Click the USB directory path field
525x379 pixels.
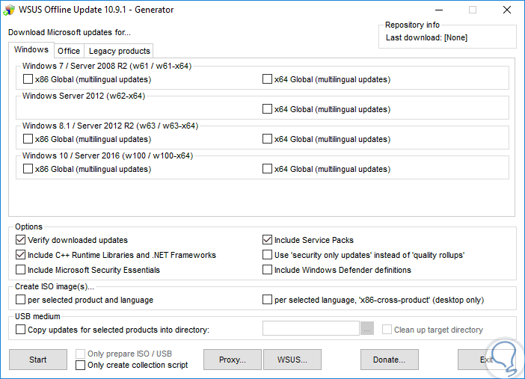click(x=311, y=329)
